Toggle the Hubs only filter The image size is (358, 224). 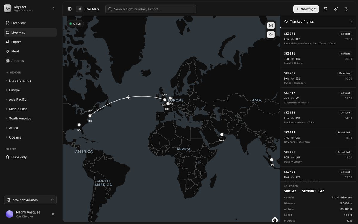pyautogui.click(x=30, y=157)
